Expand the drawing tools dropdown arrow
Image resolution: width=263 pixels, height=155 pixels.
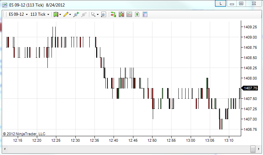click(70, 15)
